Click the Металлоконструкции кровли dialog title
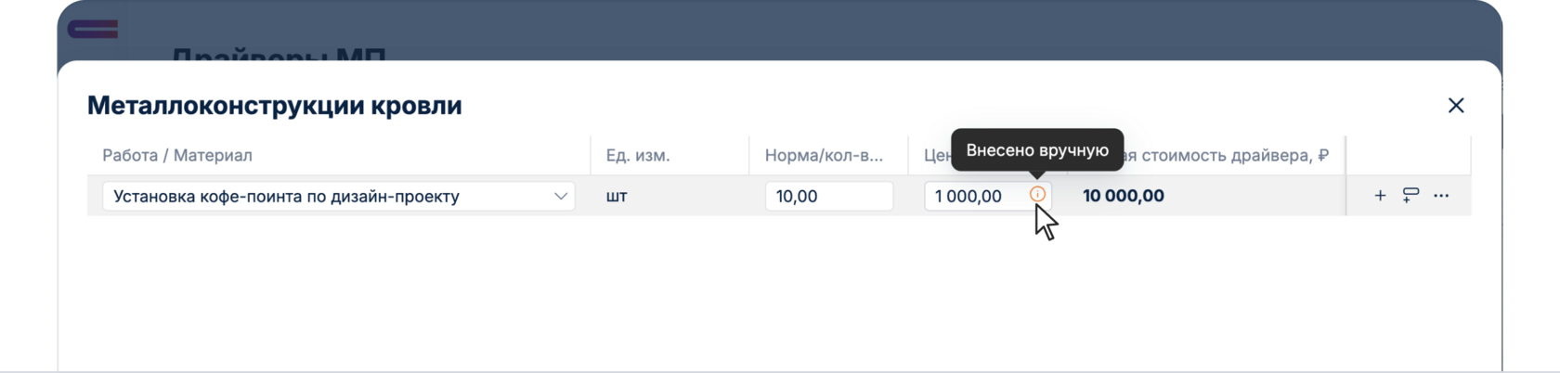This screenshot has width=1560, height=373. click(x=275, y=106)
